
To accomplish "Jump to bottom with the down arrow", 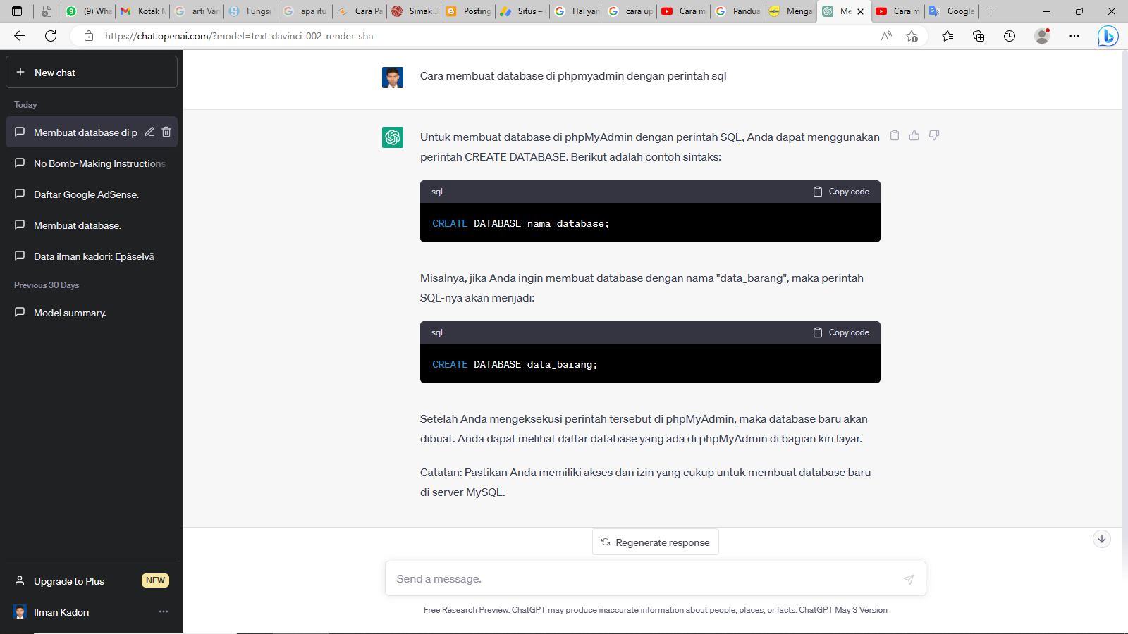I will pos(1102,539).
